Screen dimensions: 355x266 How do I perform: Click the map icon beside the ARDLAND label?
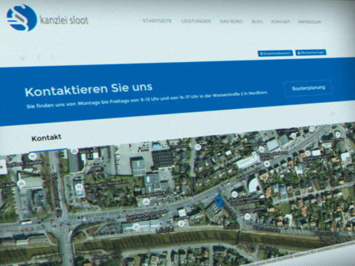[x=74, y=151]
